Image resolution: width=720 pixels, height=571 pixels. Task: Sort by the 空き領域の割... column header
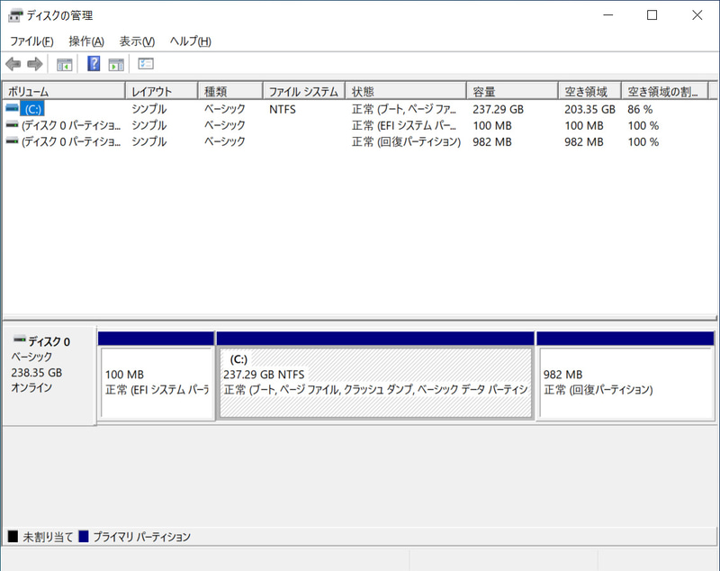(x=665, y=92)
